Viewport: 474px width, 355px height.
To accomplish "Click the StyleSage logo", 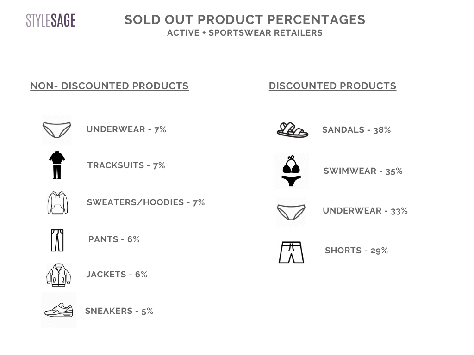I will (x=51, y=20).
